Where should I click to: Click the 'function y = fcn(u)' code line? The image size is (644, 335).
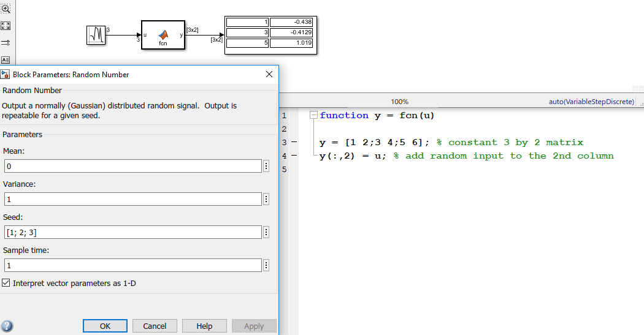[x=377, y=116]
